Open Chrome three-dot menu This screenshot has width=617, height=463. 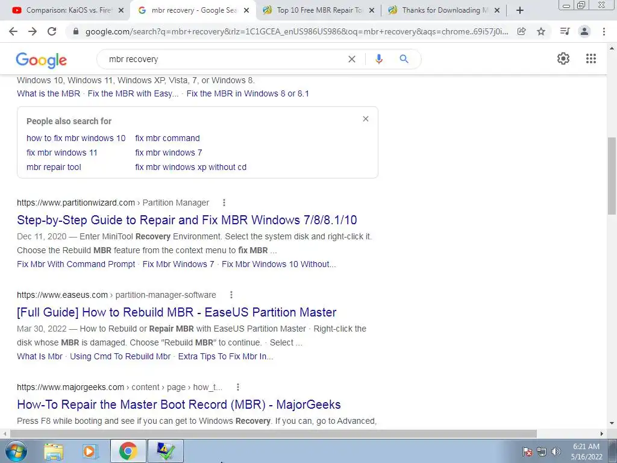click(x=604, y=31)
